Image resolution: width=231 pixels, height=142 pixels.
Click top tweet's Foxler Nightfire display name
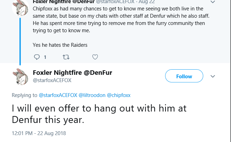[63, 2]
